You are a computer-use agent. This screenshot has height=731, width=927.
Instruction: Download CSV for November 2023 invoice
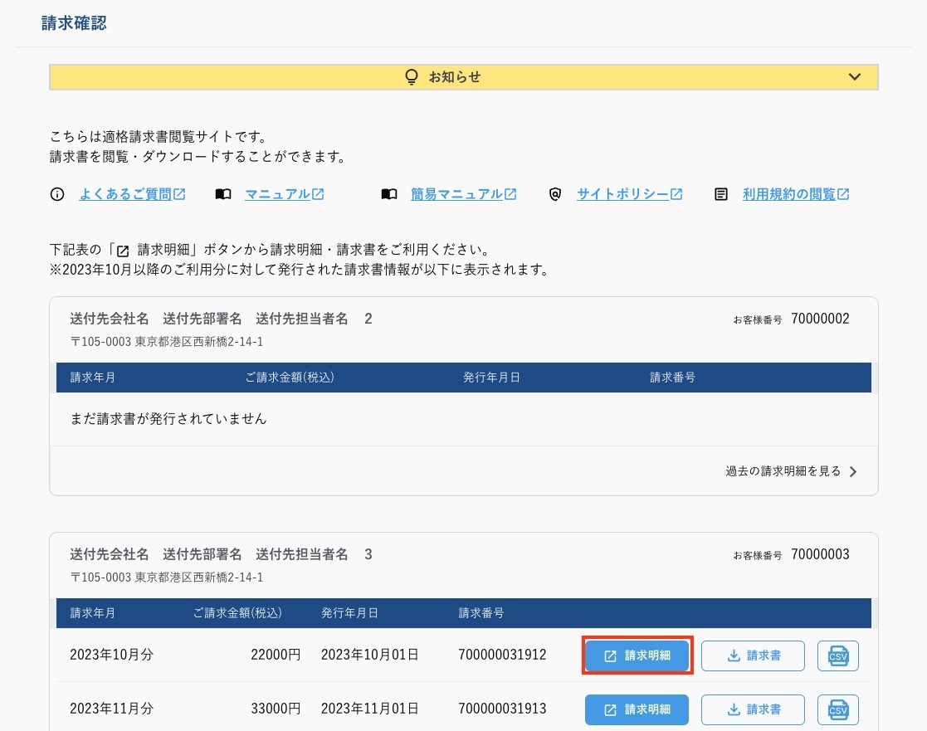point(837,709)
